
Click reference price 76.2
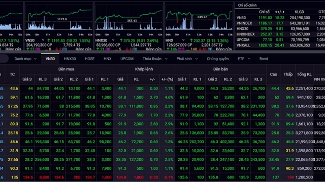(14, 115)
